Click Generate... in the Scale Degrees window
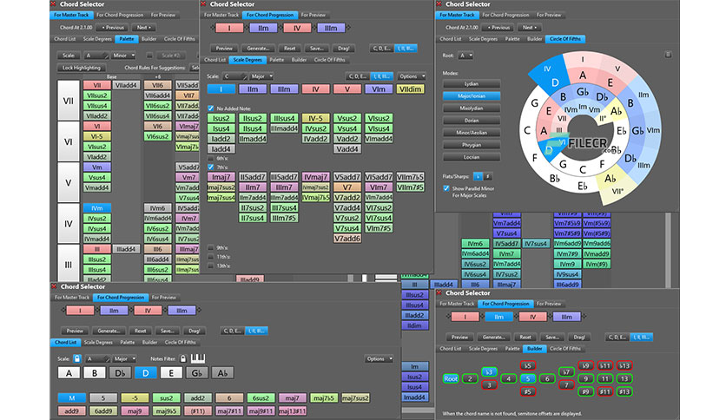Image resolution: width=726 pixels, height=420 pixels. point(258,48)
